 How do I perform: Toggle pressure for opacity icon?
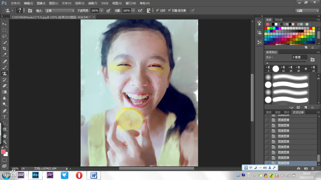pyautogui.click(x=108, y=11)
